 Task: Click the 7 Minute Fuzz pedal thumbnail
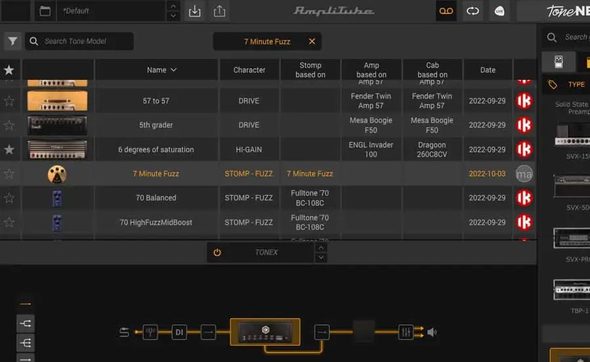[x=57, y=174]
